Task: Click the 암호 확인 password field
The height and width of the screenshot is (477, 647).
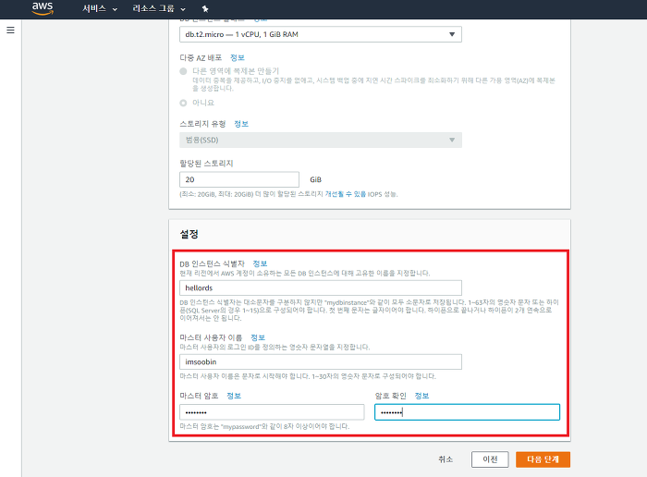Action: coord(467,412)
